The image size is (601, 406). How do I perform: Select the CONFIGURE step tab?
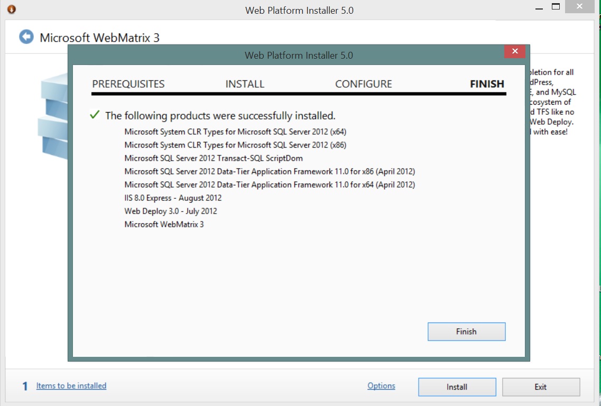tap(364, 84)
